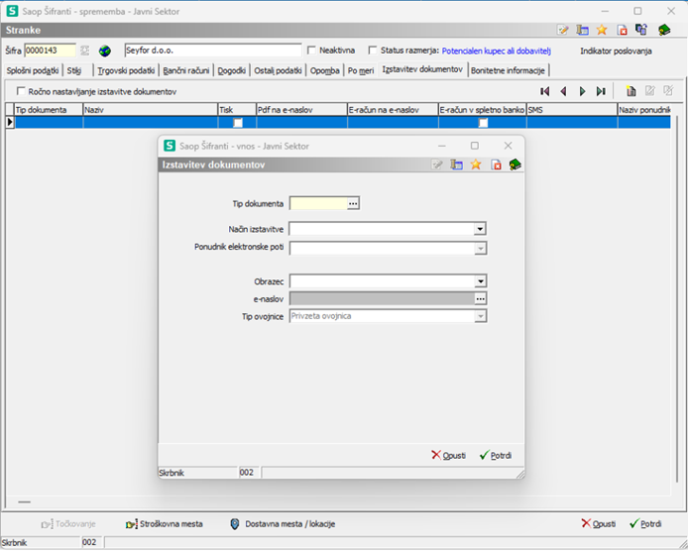This screenshot has width=688, height=551.
Task: Expand the Način izstavitve dropdown
Action: tap(481, 229)
